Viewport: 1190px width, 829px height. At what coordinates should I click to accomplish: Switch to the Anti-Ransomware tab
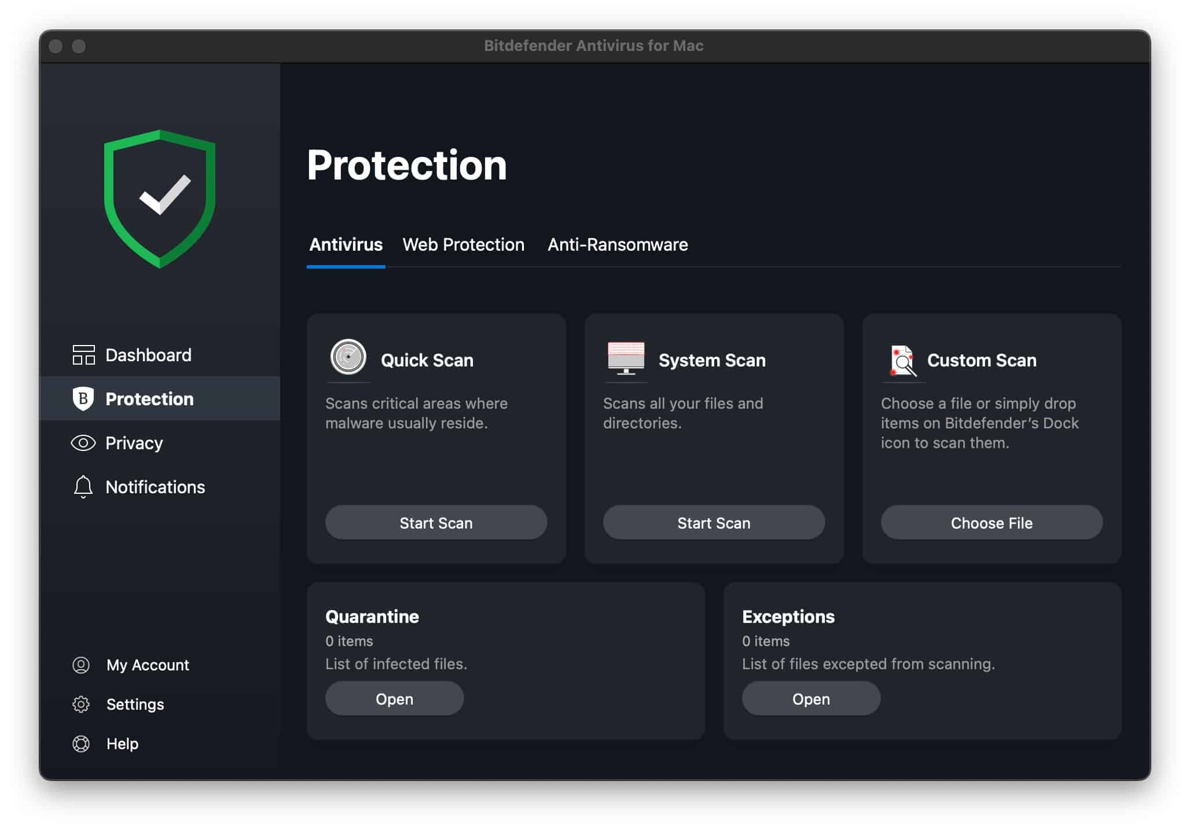coord(618,245)
